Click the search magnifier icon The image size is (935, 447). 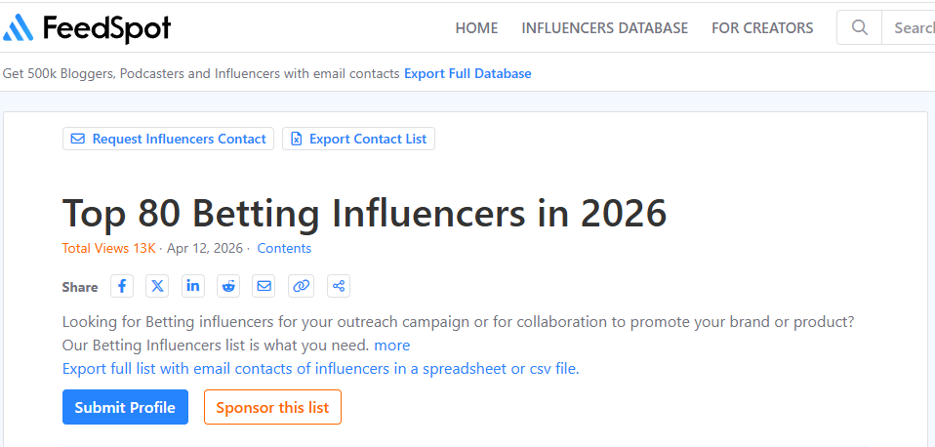[x=859, y=27]
